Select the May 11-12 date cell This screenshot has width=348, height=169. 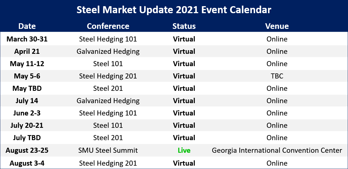27,64
